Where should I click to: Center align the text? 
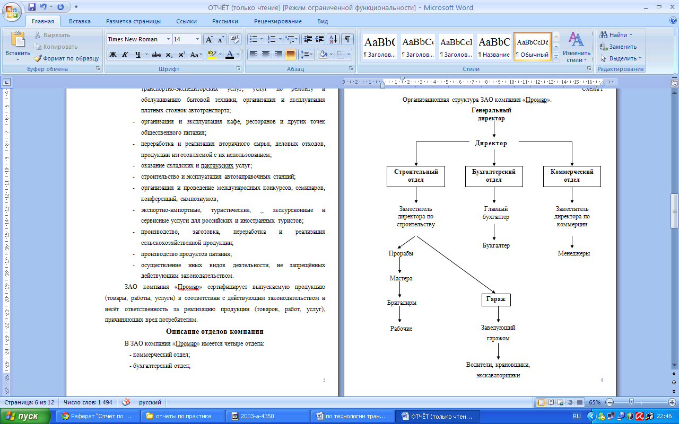(x=266, y=55)
